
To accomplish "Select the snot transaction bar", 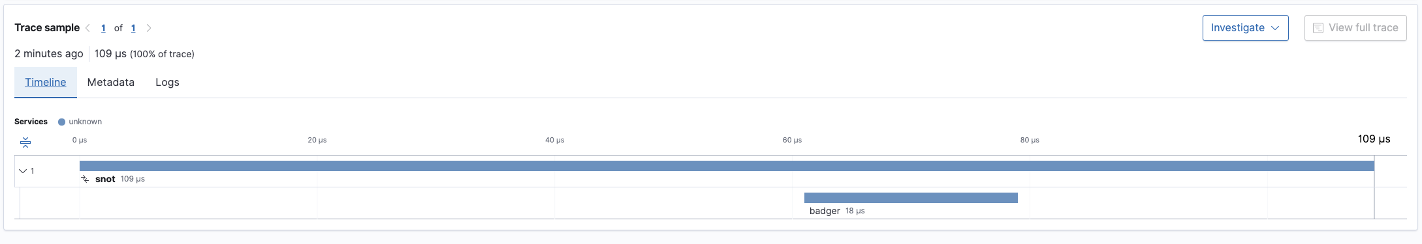I will 727,166.
